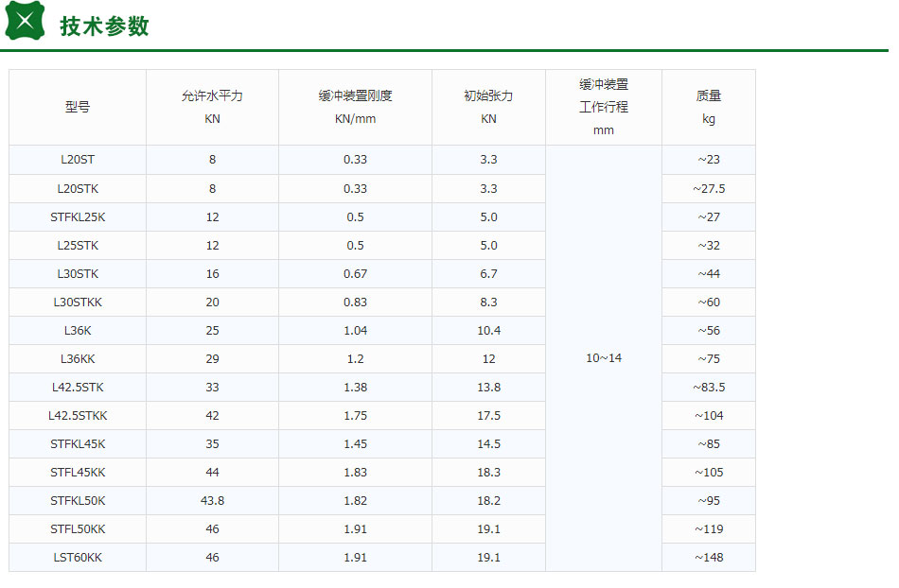899x588 pixels.
Task: Click the STFL50KK model cell
Action: click(78, 529)
